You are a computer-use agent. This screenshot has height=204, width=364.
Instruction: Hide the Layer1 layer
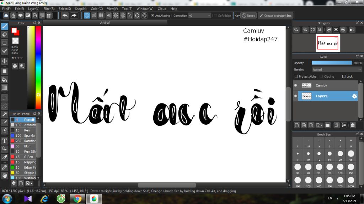click(x=295, y=96)
